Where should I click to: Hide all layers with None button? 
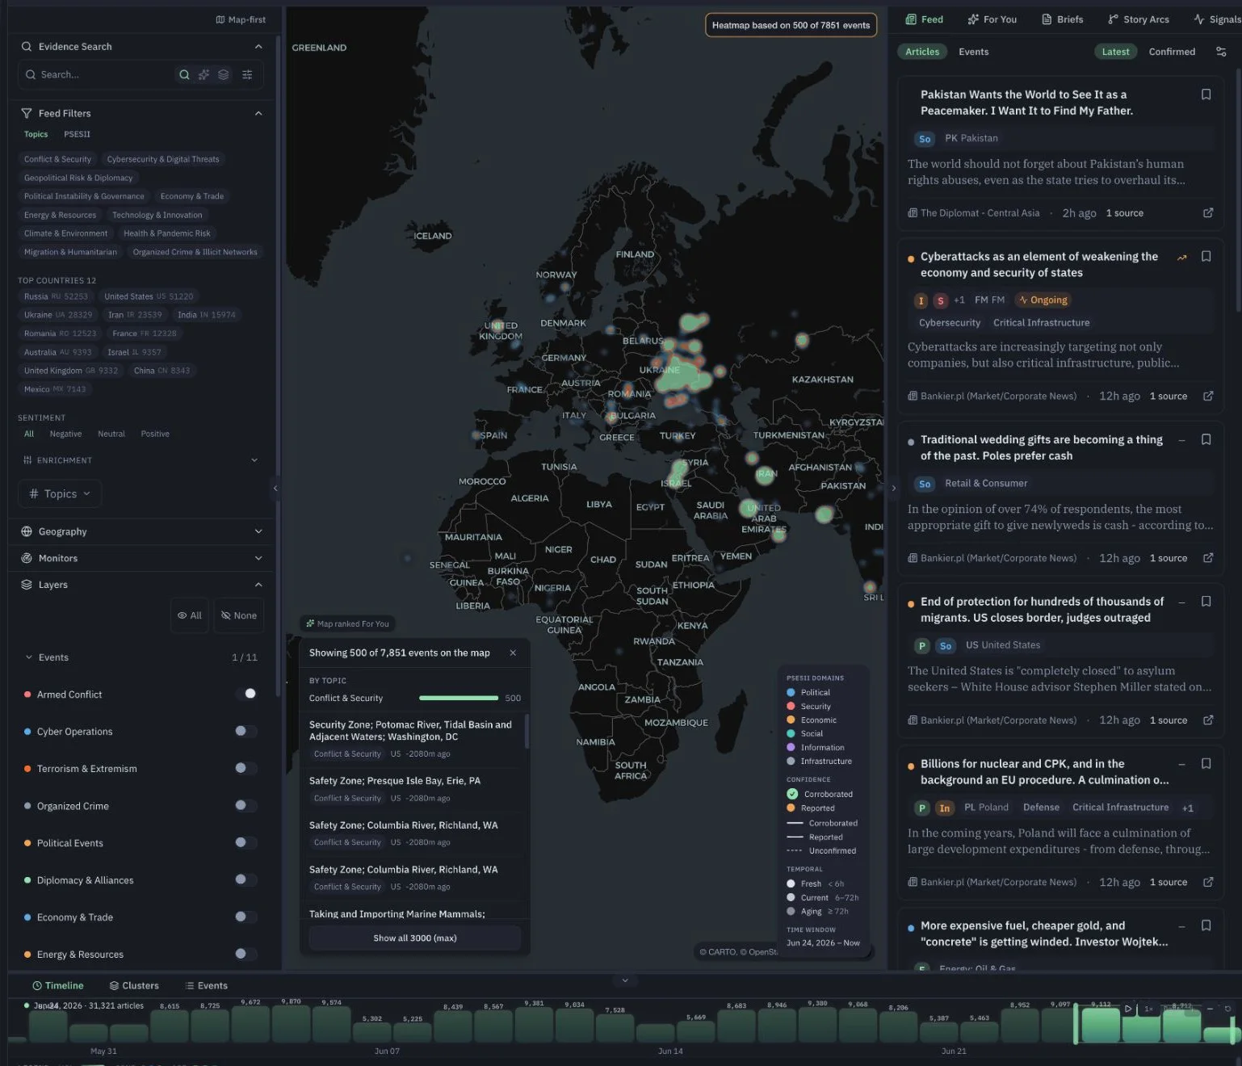(x=239, y=615)
